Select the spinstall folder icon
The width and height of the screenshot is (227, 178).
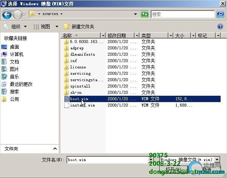(67, 86)
